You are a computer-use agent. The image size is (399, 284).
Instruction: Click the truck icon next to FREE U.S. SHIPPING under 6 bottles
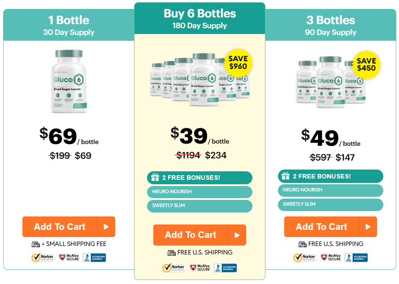coord(171,253)
